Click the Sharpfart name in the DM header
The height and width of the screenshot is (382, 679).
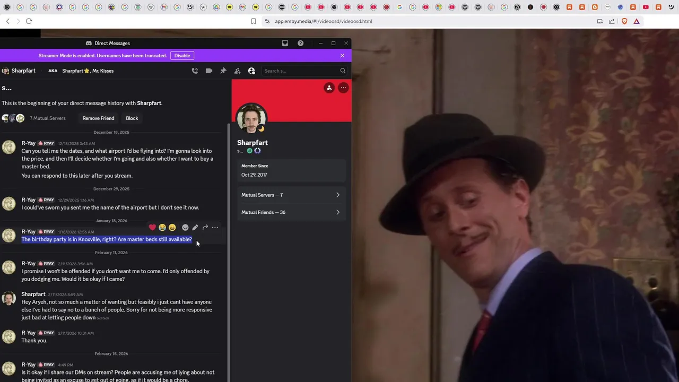(x=23, y=71)
